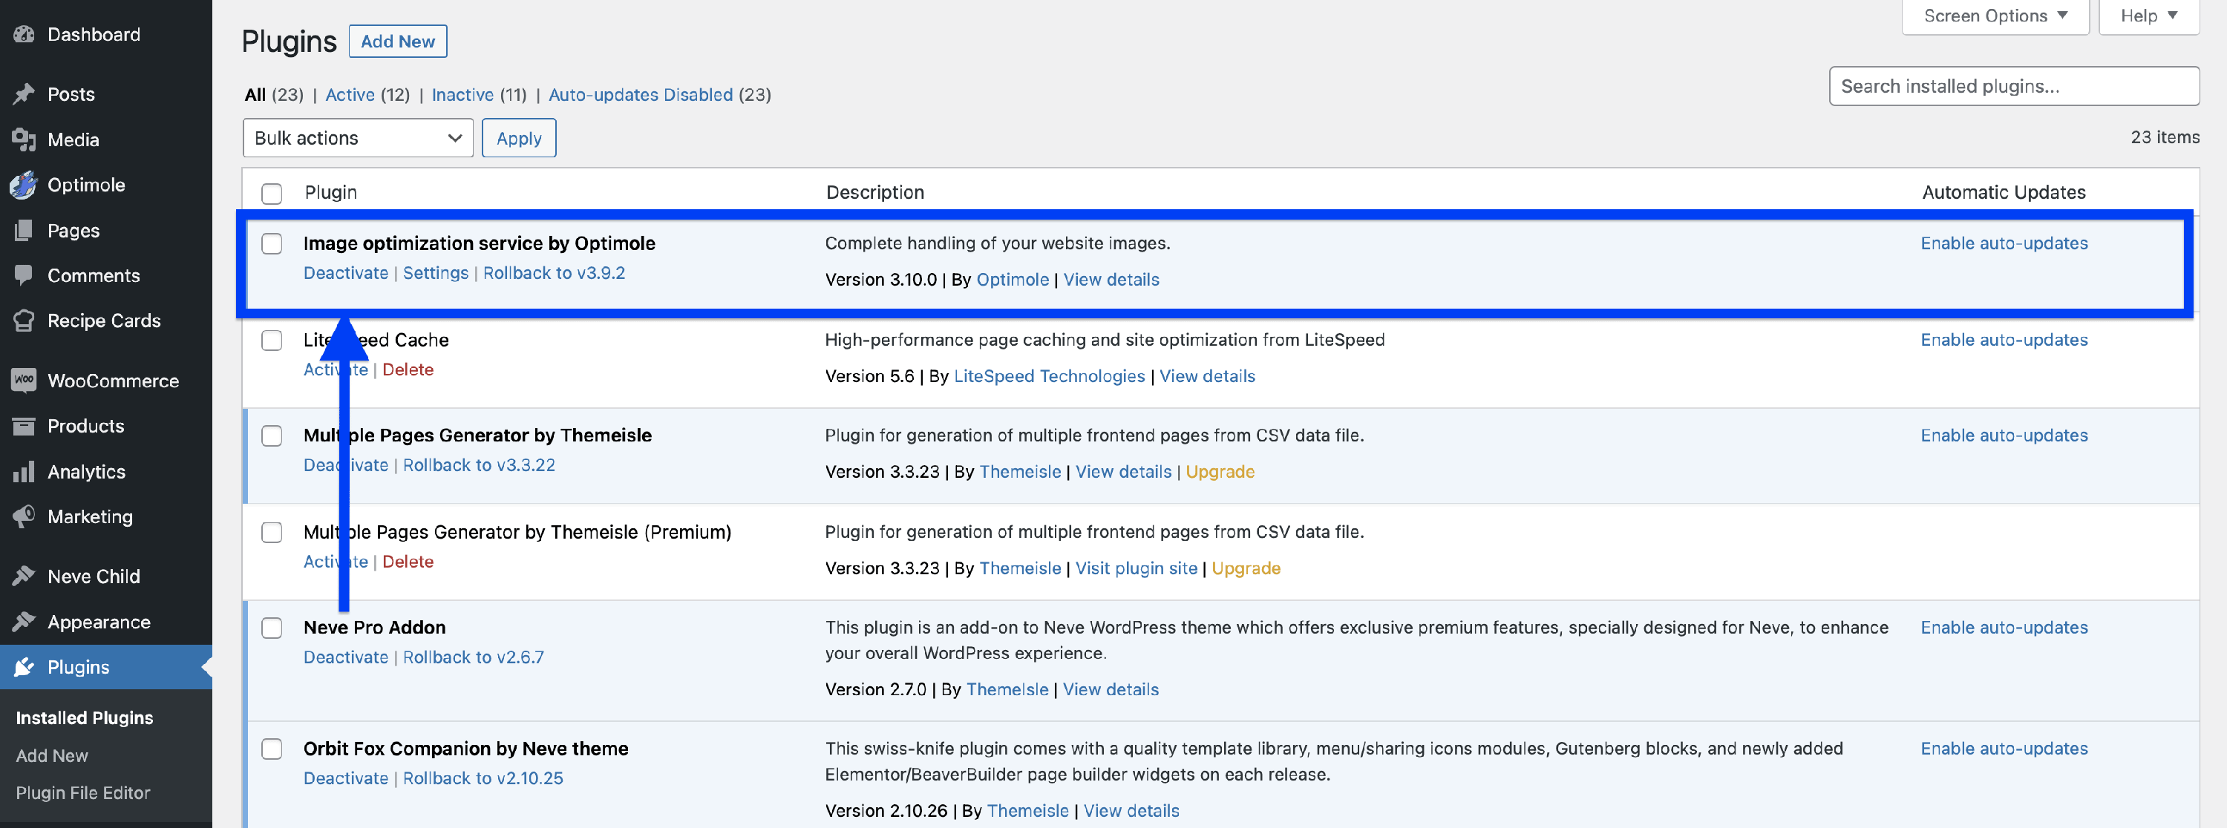Click the Add New plugin button
Screen dimensions: 2227x828
[x=398, y=42]
